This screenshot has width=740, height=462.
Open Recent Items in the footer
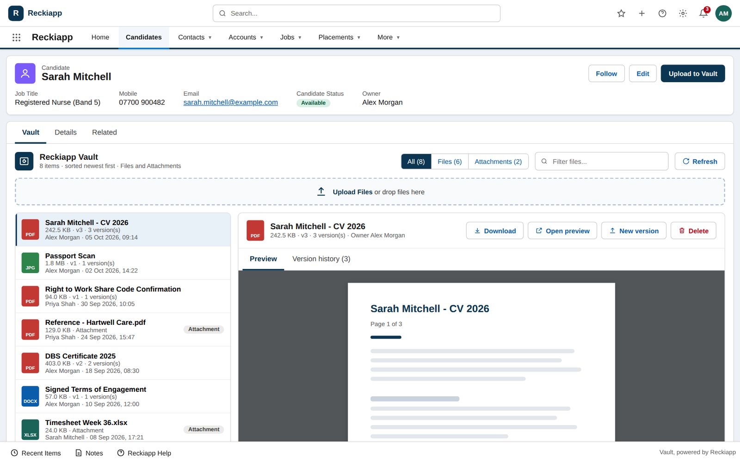click(36, 453)
